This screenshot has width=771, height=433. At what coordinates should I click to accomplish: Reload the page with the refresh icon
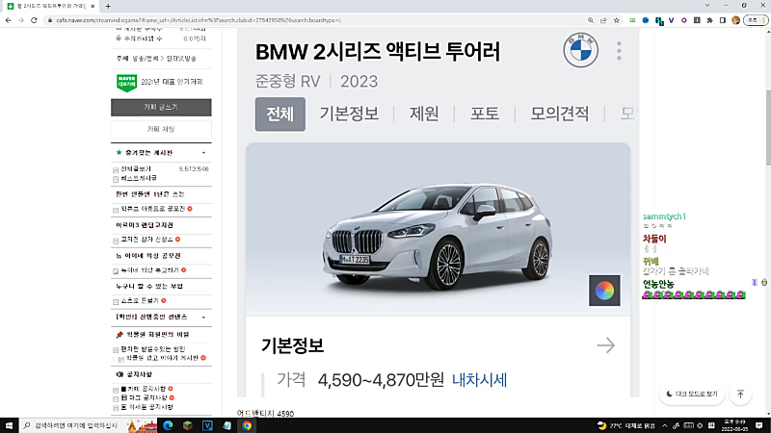[x=34, y=20]
